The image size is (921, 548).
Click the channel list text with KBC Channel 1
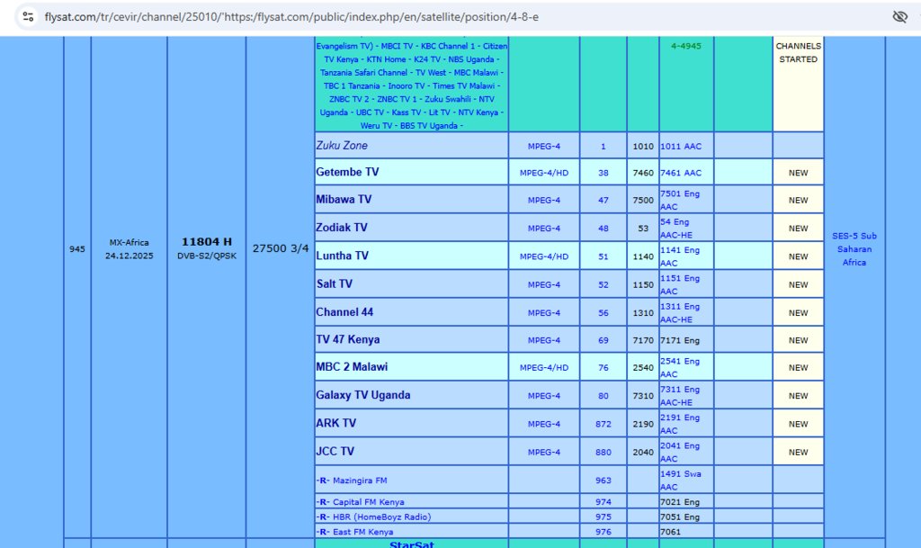pyautogui.click(x=411, y=85)
